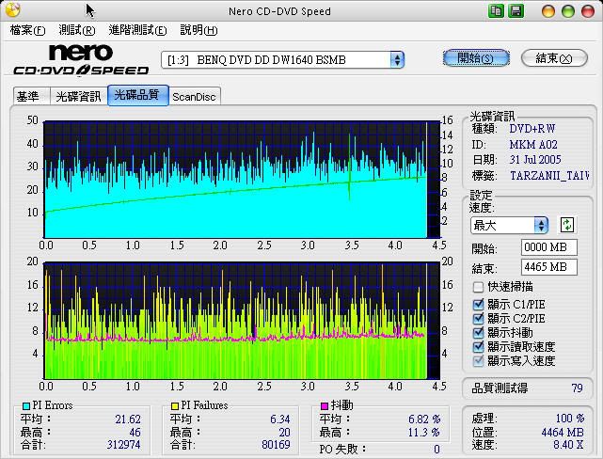Toggle the 顯示寫入速度 checkbox

click(478, 361)
